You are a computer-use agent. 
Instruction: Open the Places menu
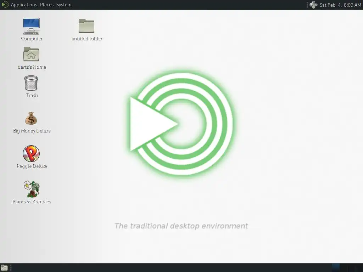tap(46, 5)
